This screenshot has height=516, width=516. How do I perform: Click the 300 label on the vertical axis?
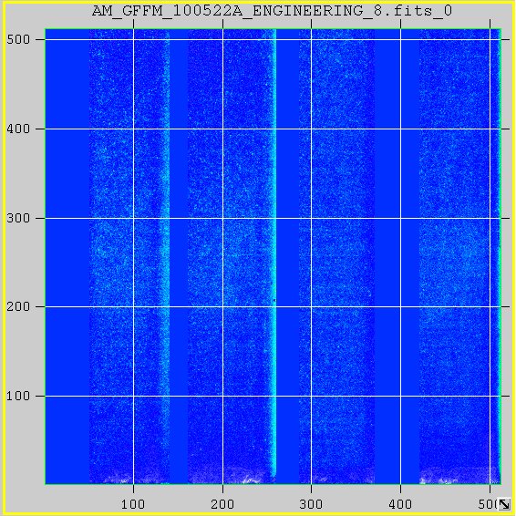pyautogui.click(x=18, y=218)
